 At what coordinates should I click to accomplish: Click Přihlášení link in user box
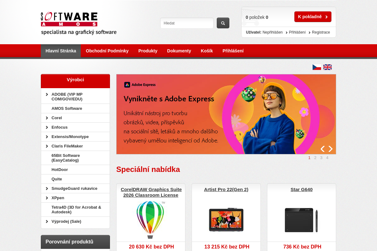click(297, 32)
